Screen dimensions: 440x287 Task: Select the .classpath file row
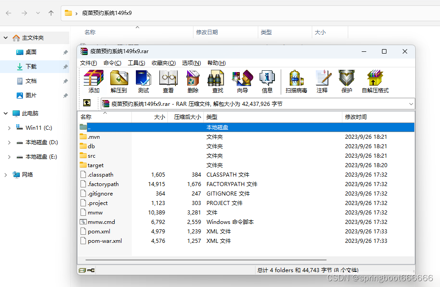click(x=246, y=174)
